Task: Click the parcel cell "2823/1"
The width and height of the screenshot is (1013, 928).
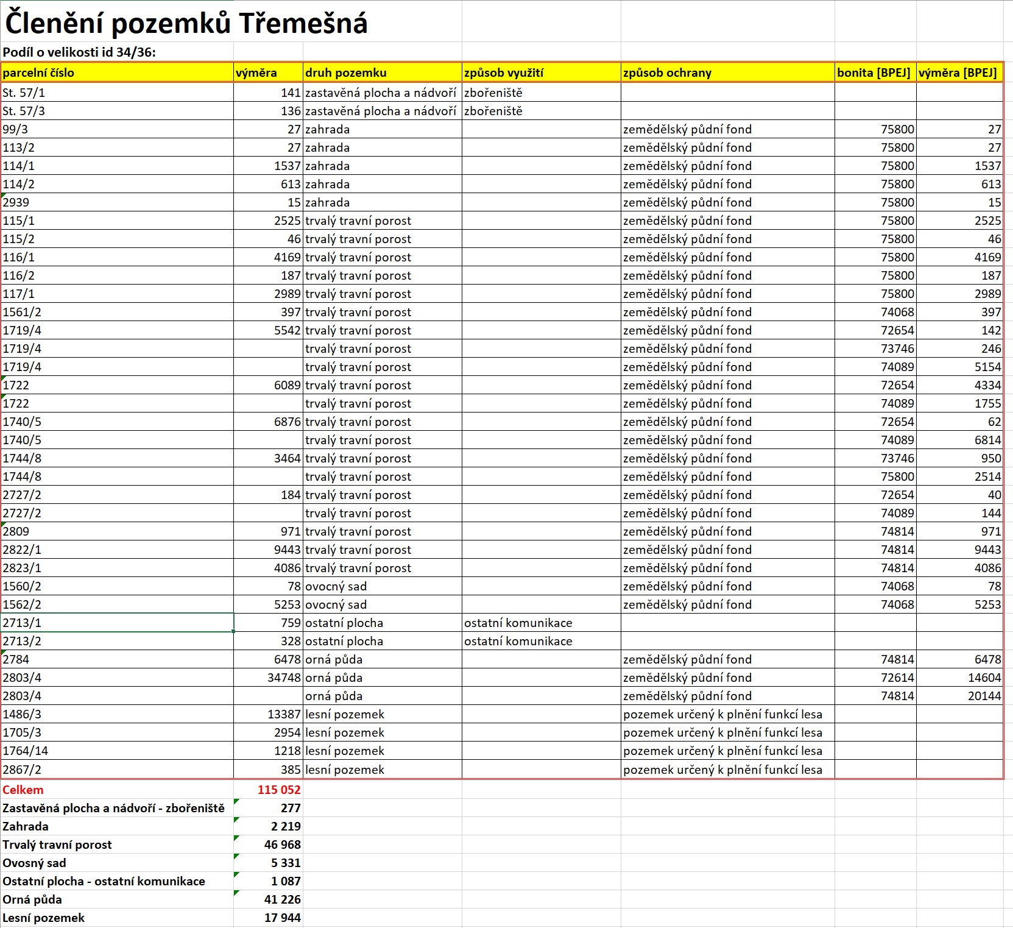Action: [118, 568]
